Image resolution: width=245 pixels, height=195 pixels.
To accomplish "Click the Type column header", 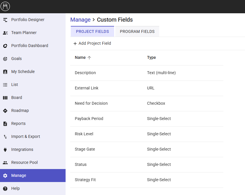I will tap(151, 58).
